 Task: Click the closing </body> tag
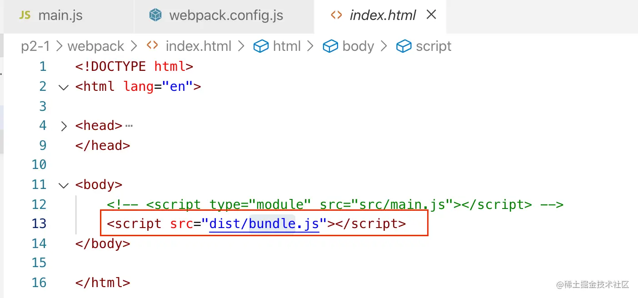click(103, 243)
